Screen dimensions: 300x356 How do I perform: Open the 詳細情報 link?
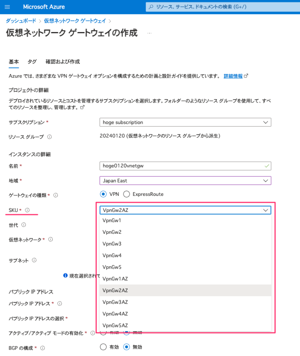pos(233,76)
